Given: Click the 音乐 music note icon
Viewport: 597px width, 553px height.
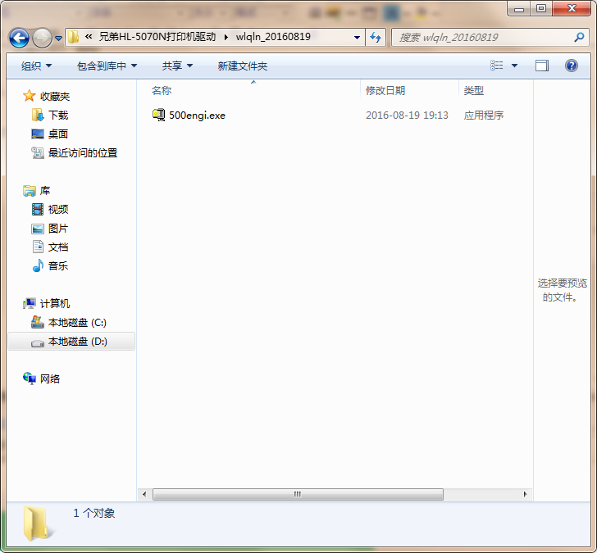Looking at the screenshot, I should click(38, 265).
